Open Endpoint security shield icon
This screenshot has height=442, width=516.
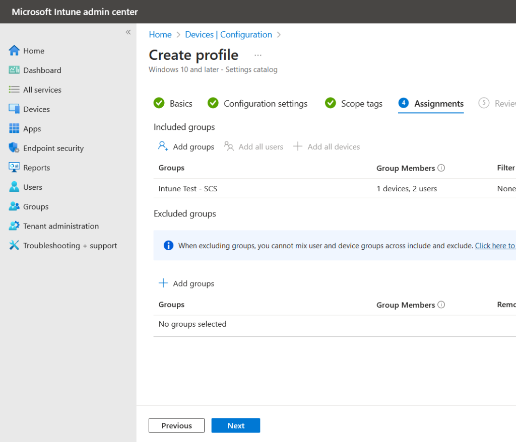point(14,148)
